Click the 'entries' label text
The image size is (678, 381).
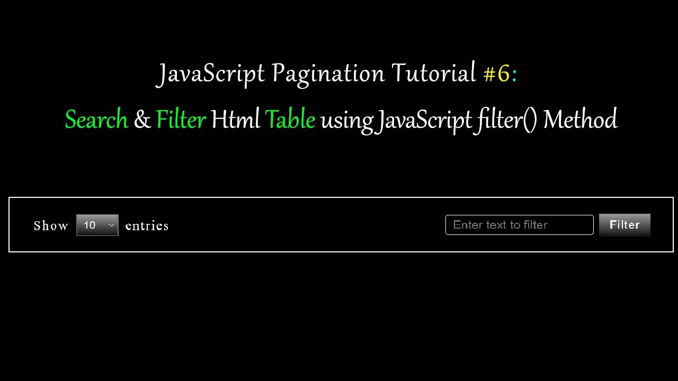(x=147, y=226)
